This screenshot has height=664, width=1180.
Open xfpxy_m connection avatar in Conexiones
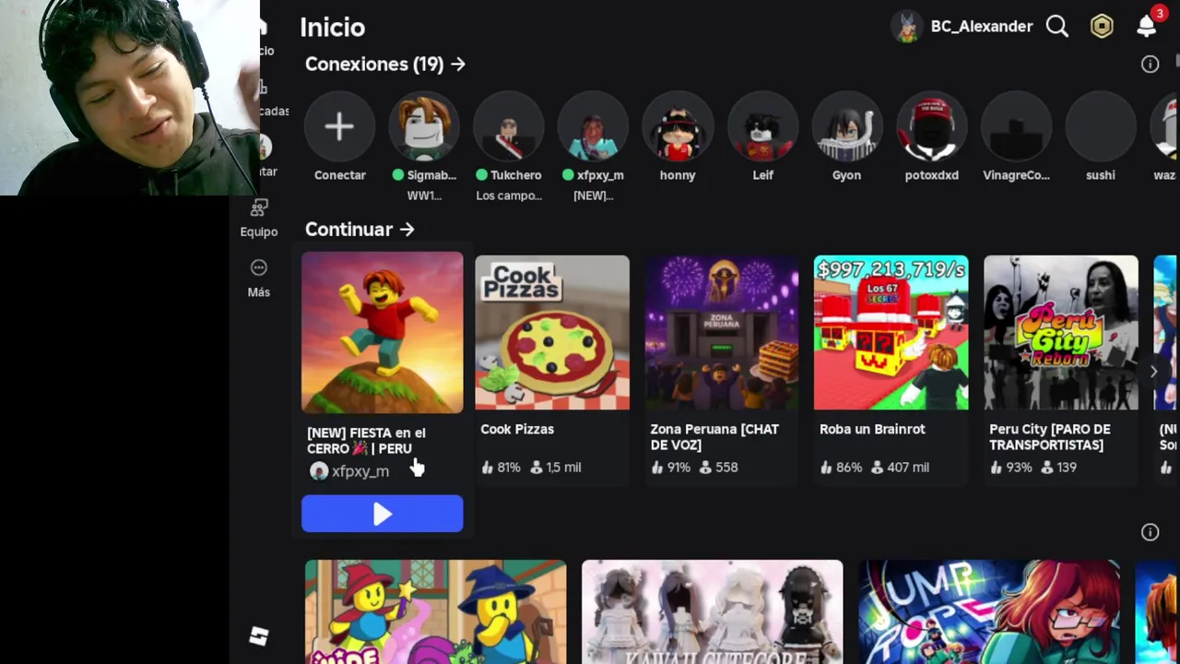(x=594, y=126)
